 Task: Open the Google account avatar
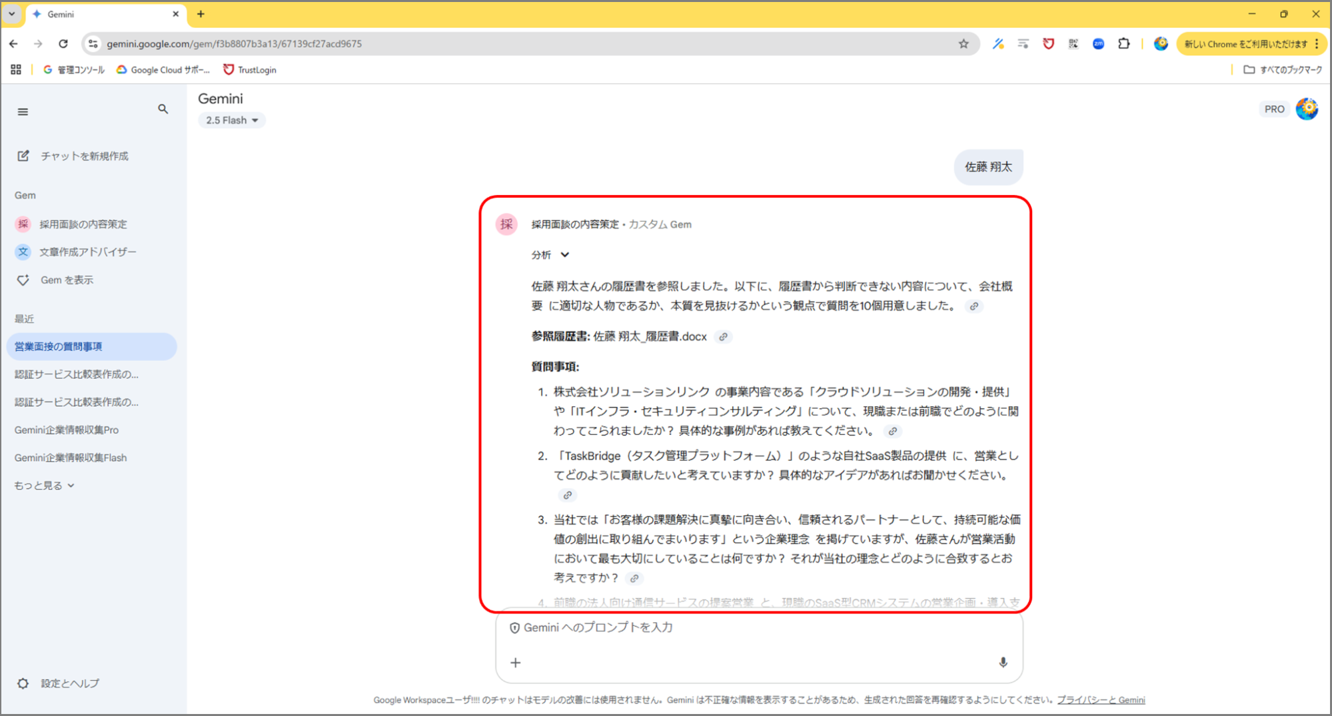(1307, 109)
